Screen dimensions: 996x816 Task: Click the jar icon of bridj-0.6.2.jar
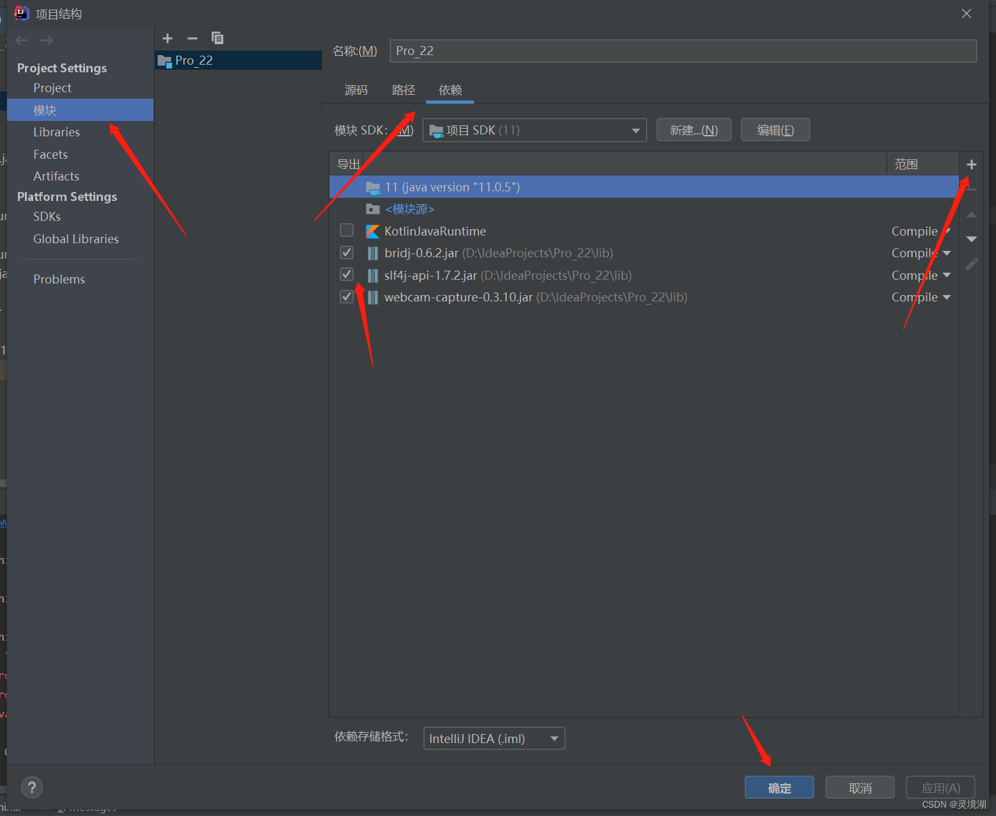[372, 253]
